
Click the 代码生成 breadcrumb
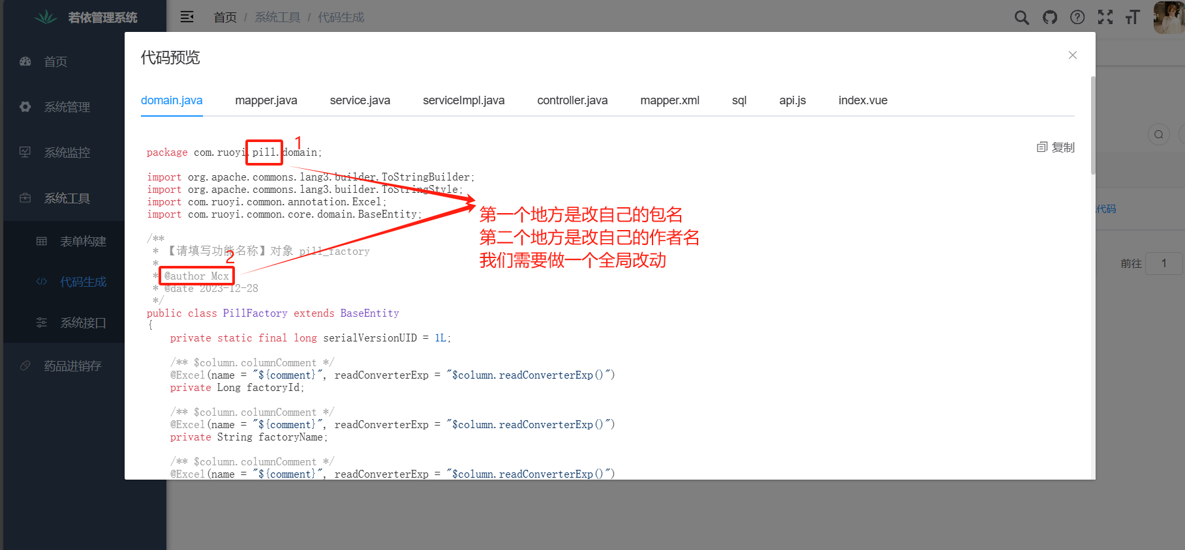pyautogui.click(x=341, y=18)
